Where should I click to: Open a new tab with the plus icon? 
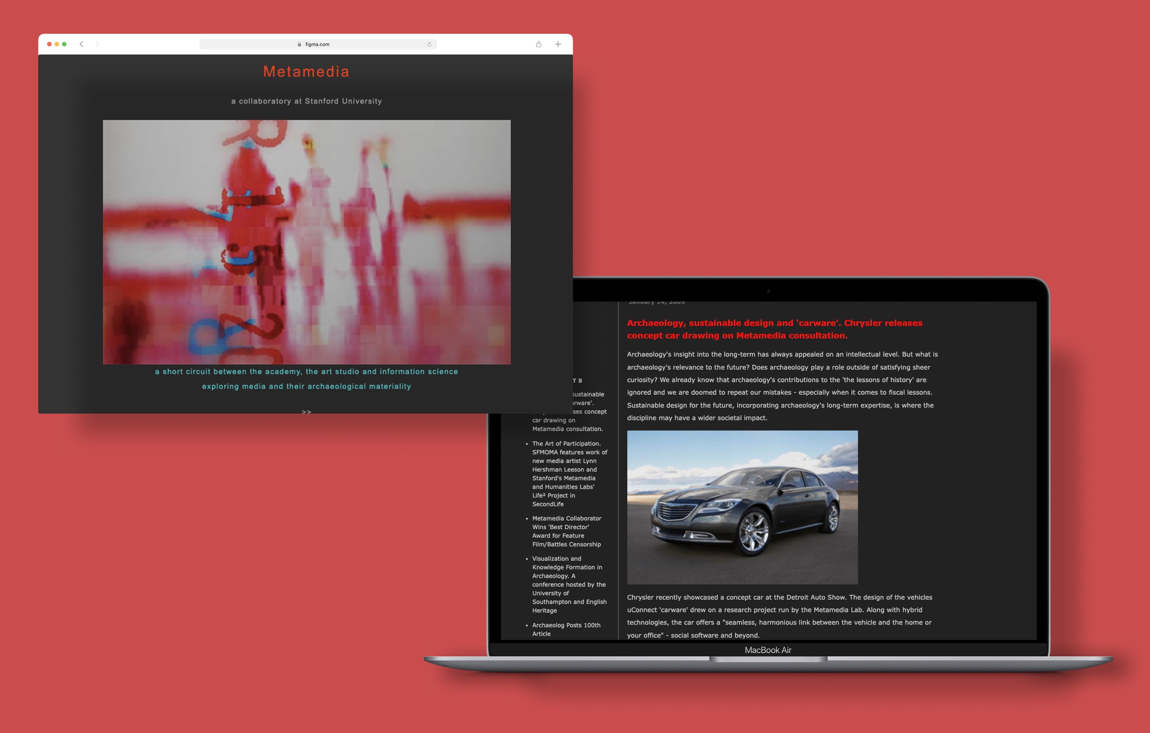coord(558,44)
